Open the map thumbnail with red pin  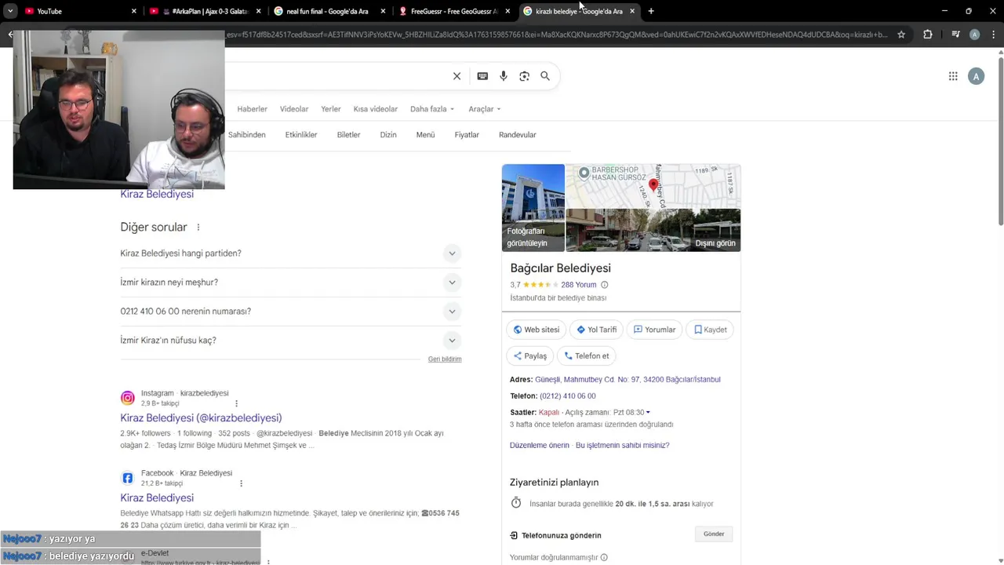[x=653, y=186]
